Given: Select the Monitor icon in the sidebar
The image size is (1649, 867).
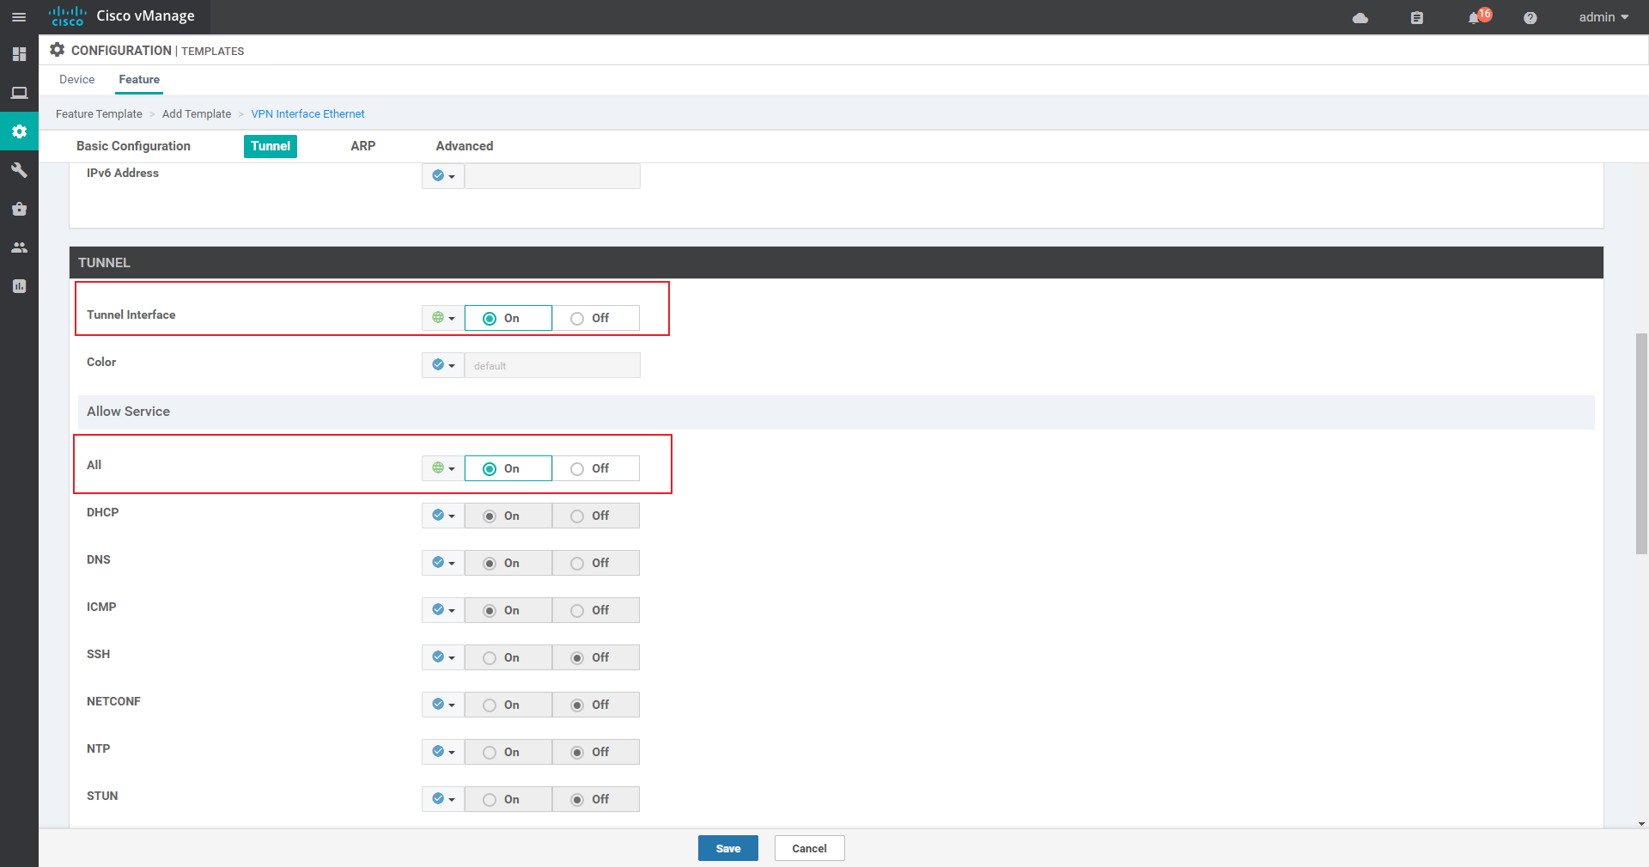Looking at the screenshot, I should pyautogui.click(x=19, y=93).
